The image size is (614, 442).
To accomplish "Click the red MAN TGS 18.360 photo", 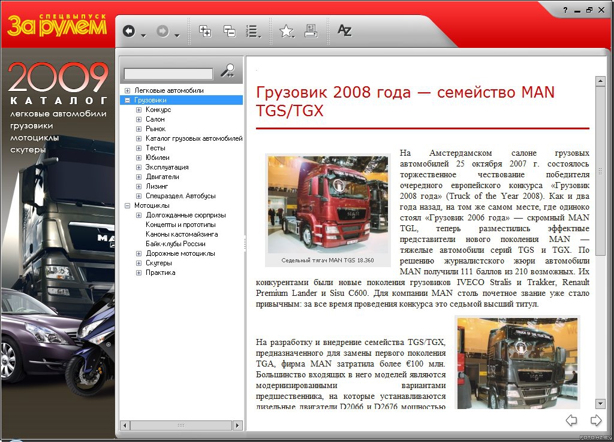I will (328, 205).
